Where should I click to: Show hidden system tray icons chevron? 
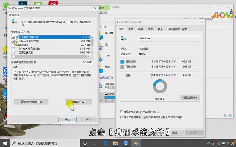click(x=208, y=143)
